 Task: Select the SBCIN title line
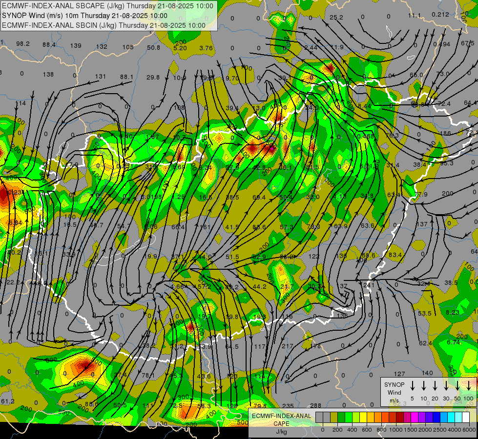(x=104, y=25)
